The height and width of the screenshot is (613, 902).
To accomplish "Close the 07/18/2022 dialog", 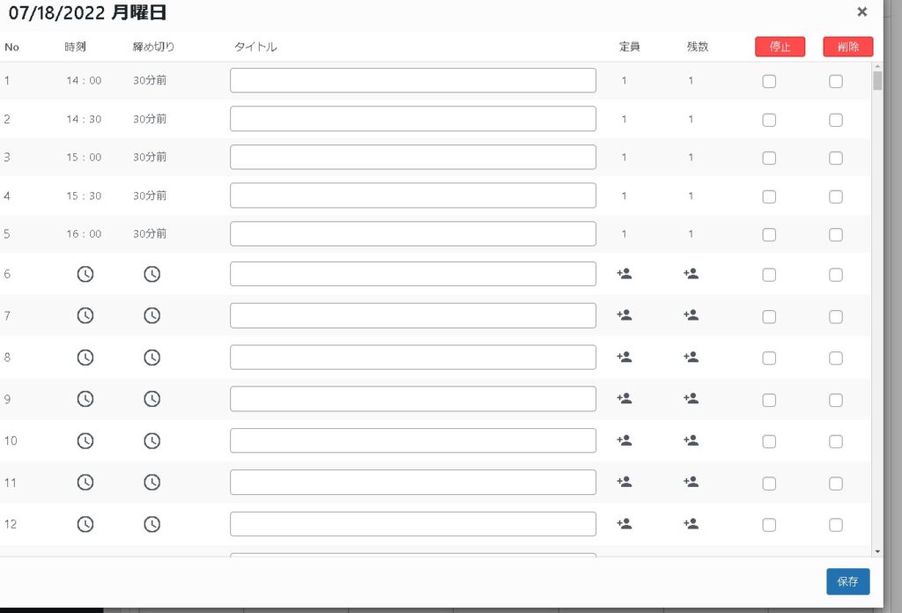I will click(x=861, y=11).
